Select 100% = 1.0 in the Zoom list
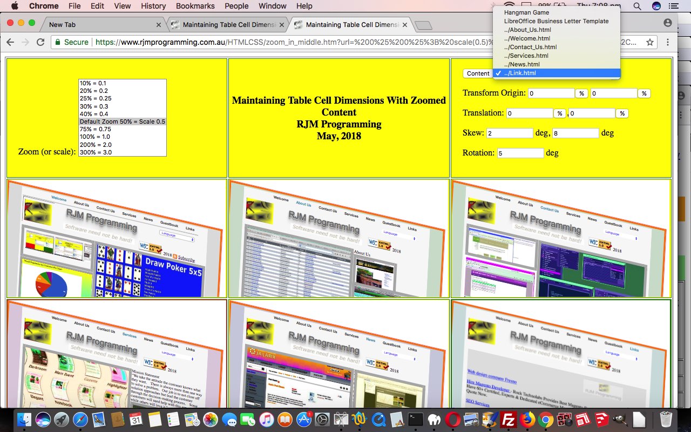The image size is (691, 432). tap(95, 137)
